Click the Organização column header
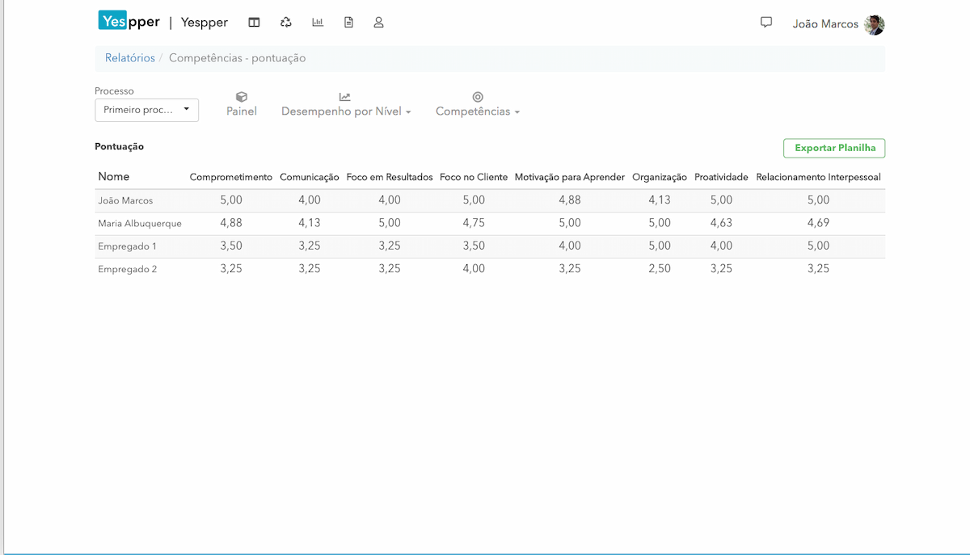The image size is (970, 555). 659,177
